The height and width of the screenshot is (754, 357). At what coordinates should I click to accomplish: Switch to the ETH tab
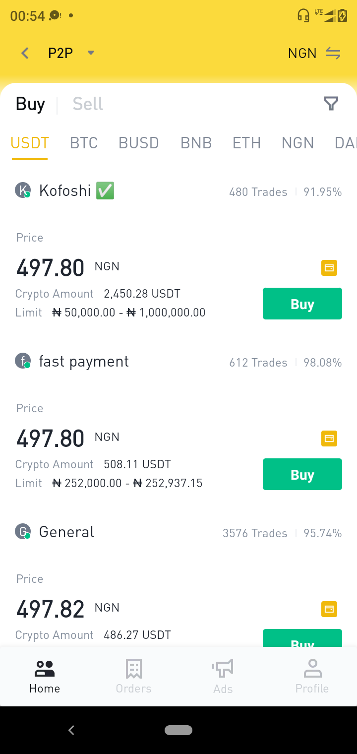[246, 143]
